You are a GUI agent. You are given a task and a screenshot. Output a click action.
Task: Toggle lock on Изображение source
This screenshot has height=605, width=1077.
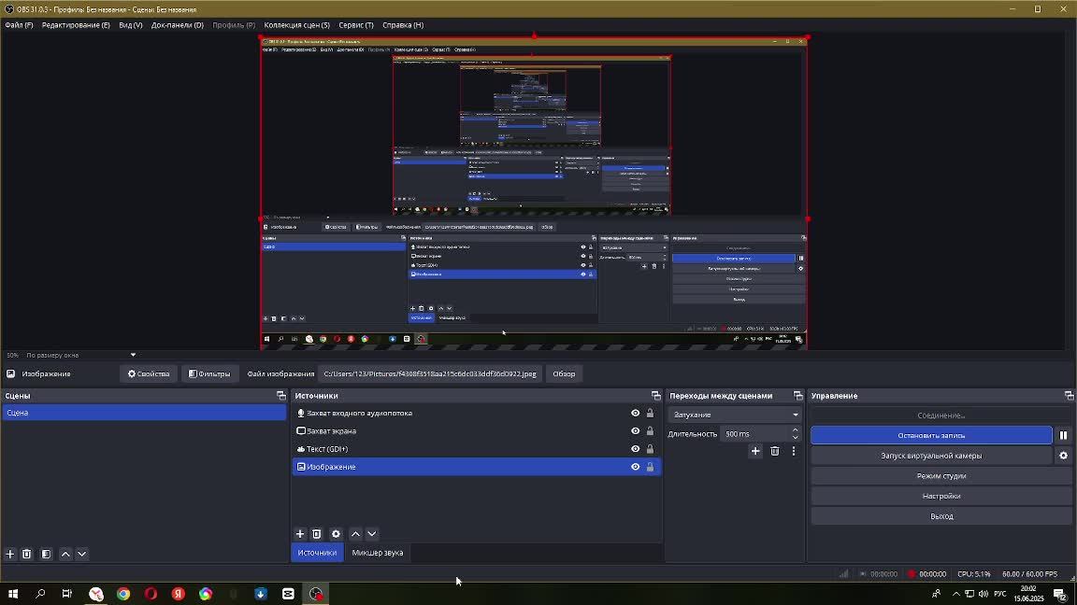tap(650, 467)
